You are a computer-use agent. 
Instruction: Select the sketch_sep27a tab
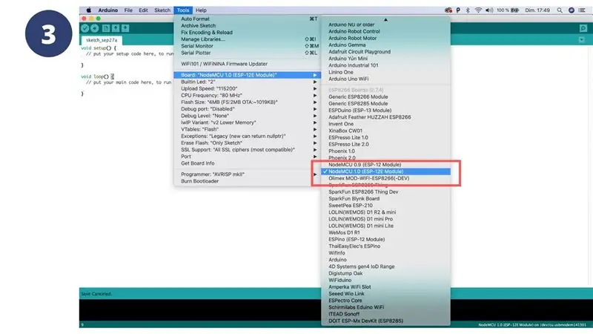point(102,40)
